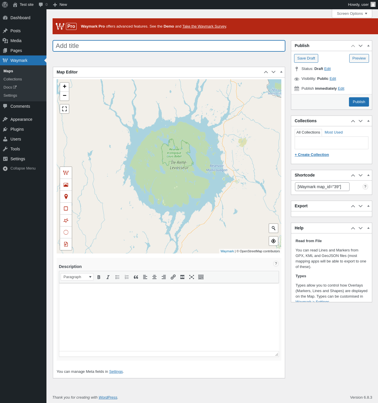Toggle the Publish panel collapse triangle

(368, 46)
